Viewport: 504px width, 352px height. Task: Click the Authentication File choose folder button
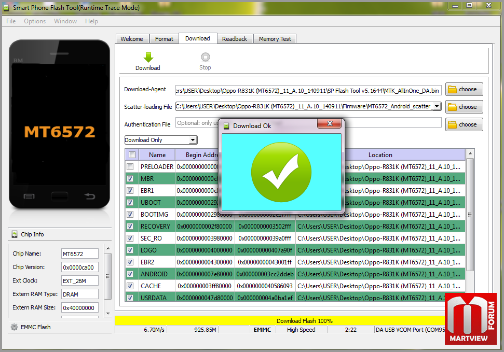[x=464, y=124]
